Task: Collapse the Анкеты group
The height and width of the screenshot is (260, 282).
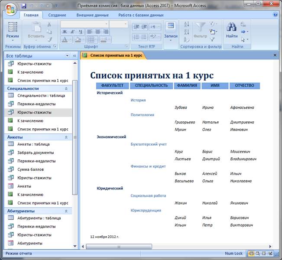Action: [x=66, y=137]
